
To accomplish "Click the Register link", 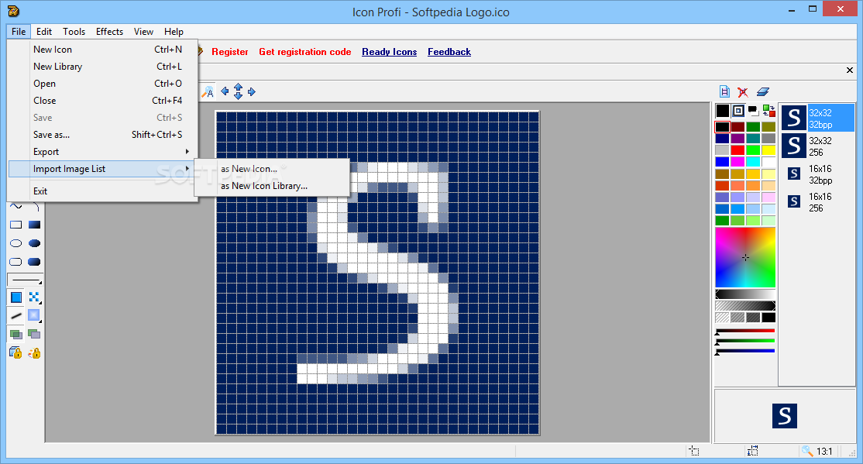I will point(229,52).
